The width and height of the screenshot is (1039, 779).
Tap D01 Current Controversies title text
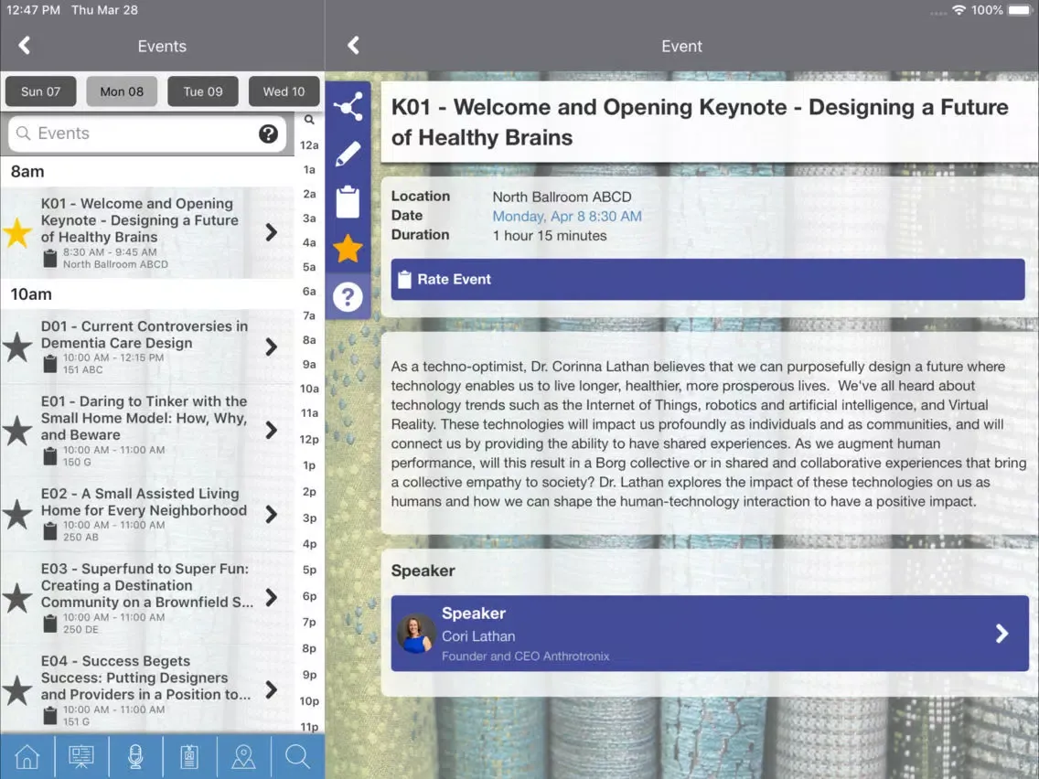[145, 335]
